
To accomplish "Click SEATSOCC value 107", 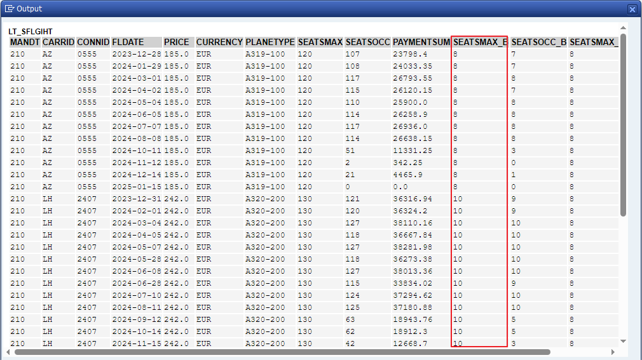I will point(353,54).
